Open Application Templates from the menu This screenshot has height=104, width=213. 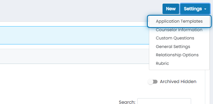179,21
